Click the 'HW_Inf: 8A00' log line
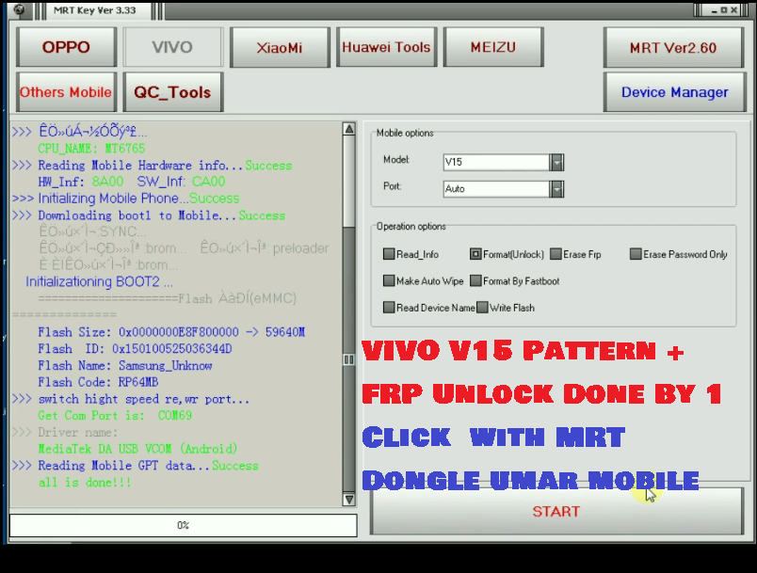 131,182
